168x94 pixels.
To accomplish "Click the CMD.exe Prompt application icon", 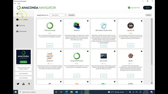I will pos(50,26).
